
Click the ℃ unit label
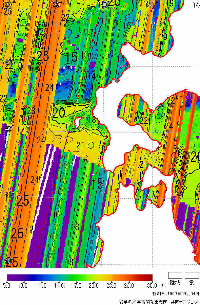click(x=163, y=285)
